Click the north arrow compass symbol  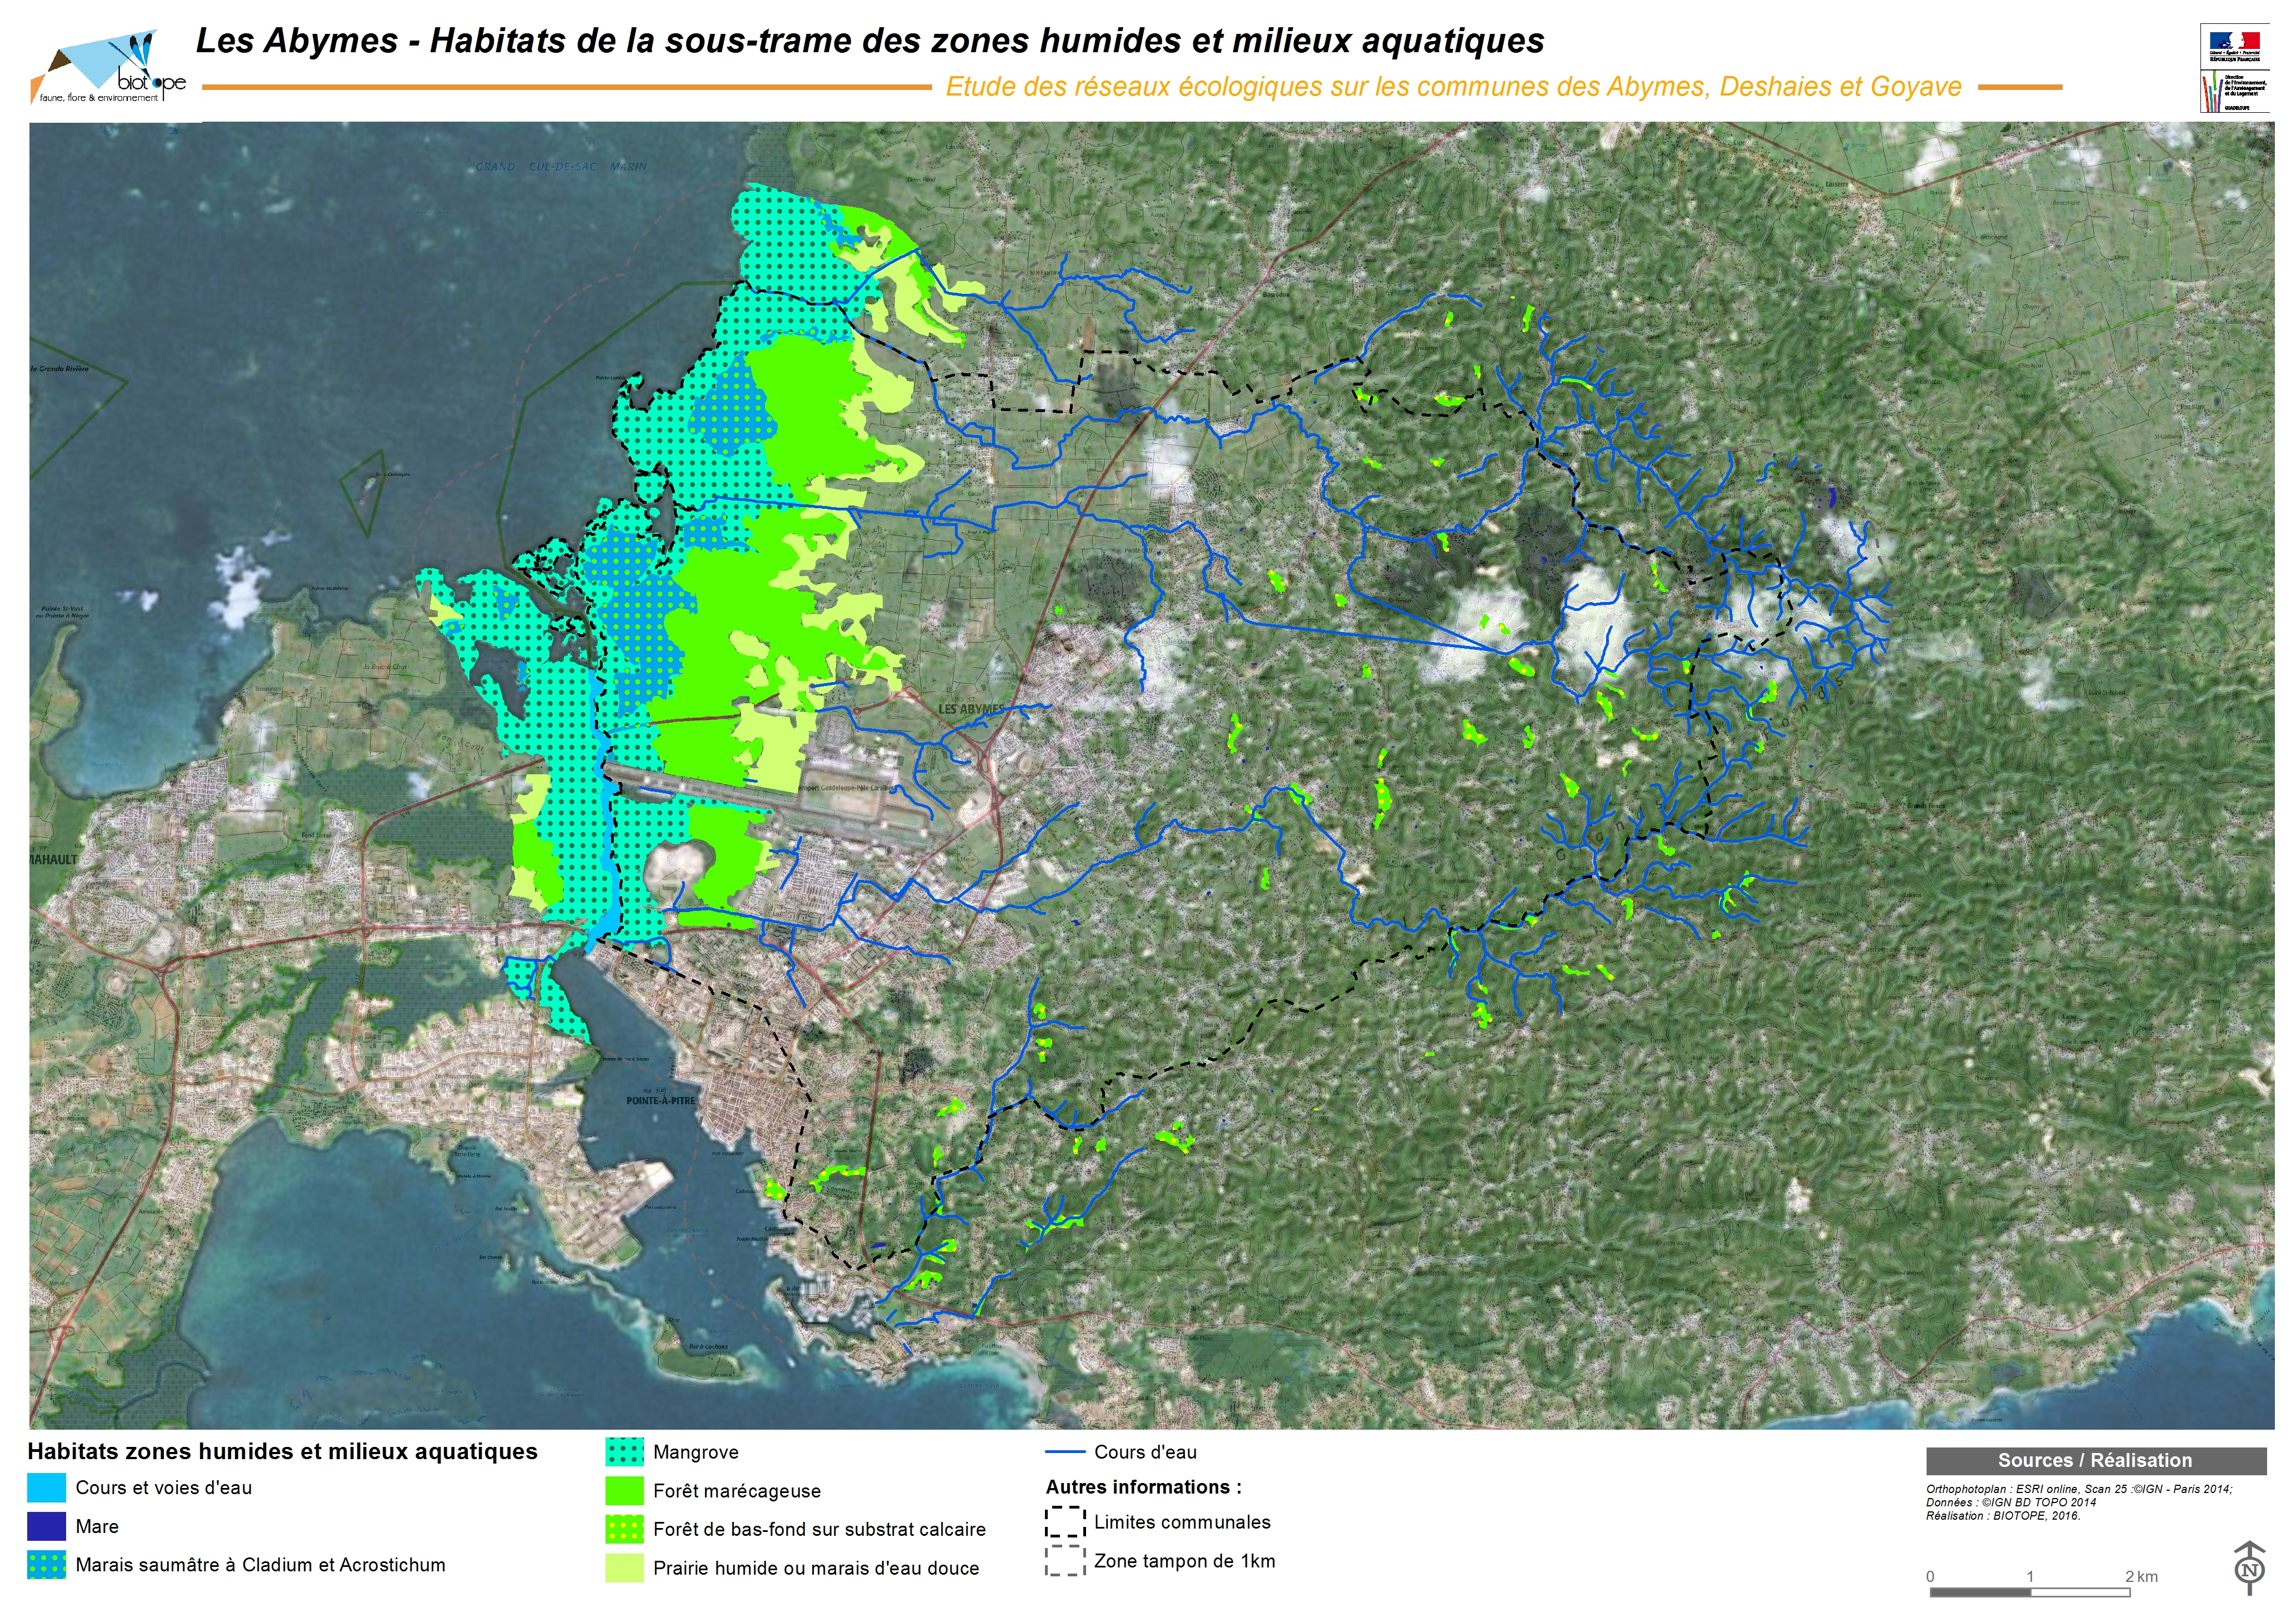(x=2249, y=1569)
